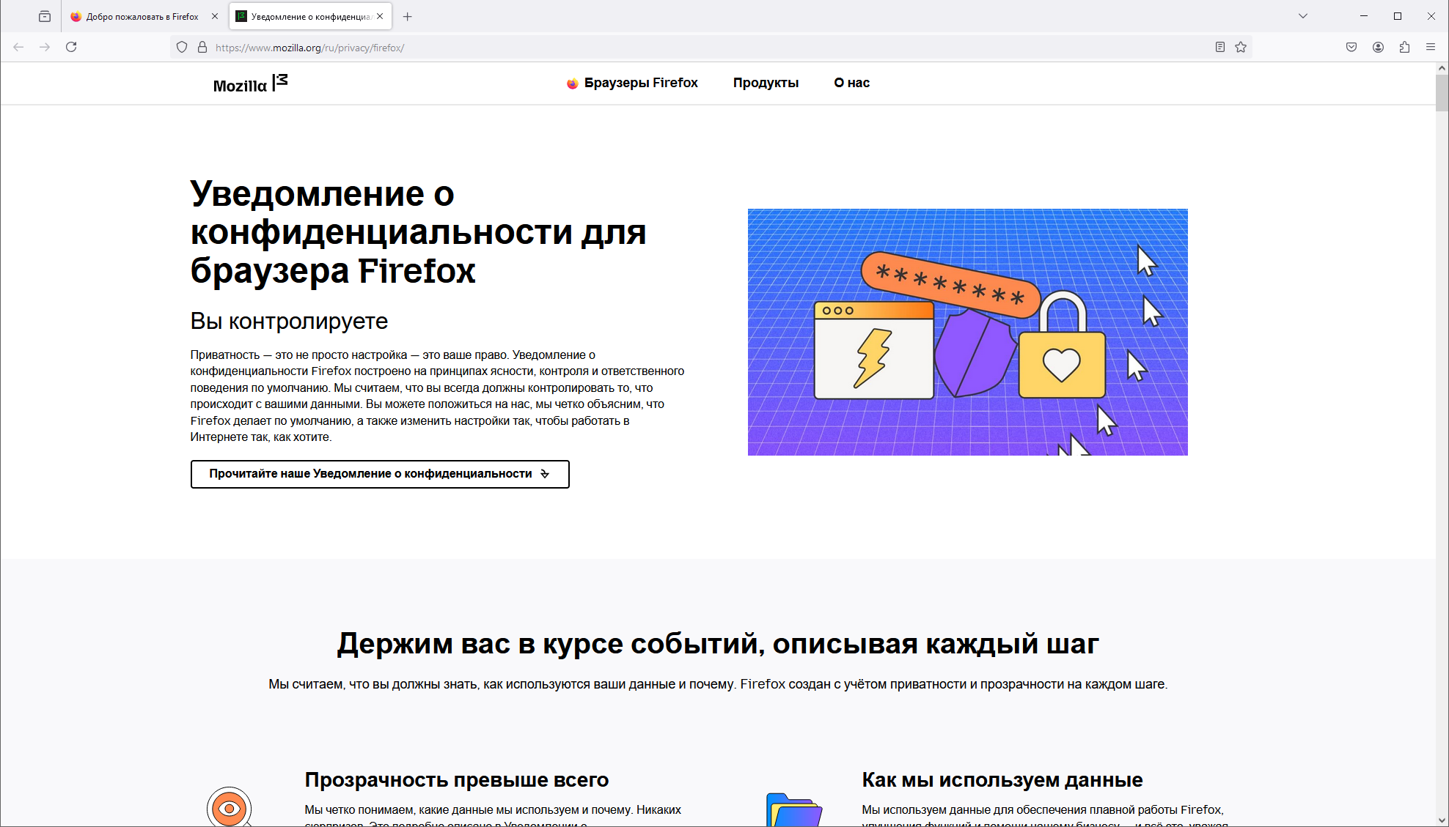1449x827 pixels.
Task: Click the Mozilla logo link
Action: click(250, 84)
